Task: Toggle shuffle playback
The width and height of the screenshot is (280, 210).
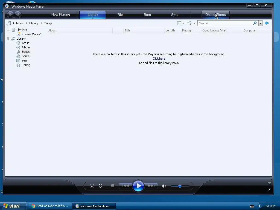Action: click(x=92, y=186)
